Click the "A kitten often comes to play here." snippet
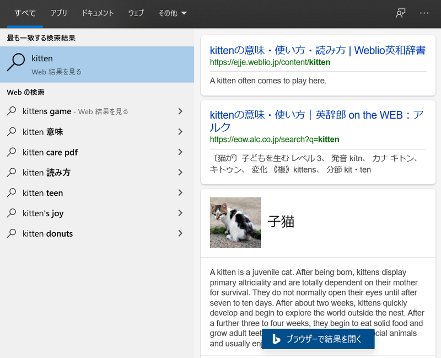The width and height of the screenshot is (441, 358). pos(268,81)
